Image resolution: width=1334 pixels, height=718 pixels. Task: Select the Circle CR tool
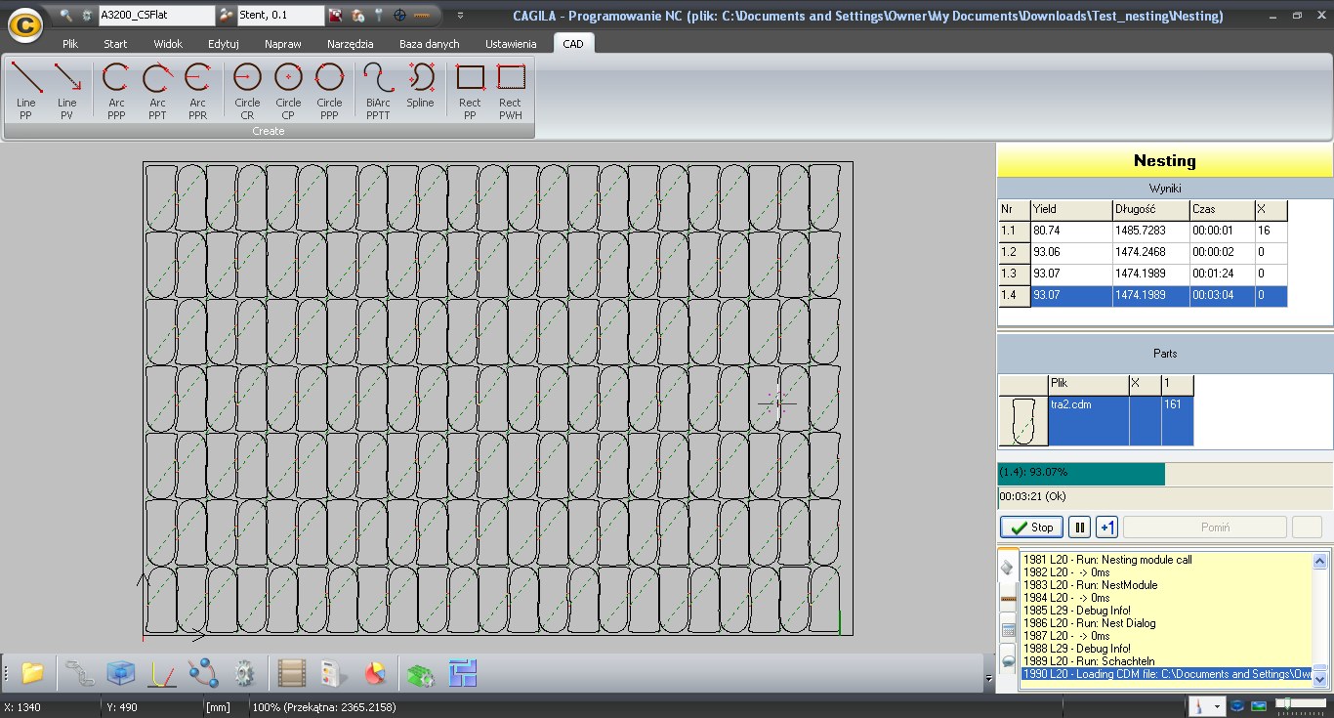click(247, 91)
